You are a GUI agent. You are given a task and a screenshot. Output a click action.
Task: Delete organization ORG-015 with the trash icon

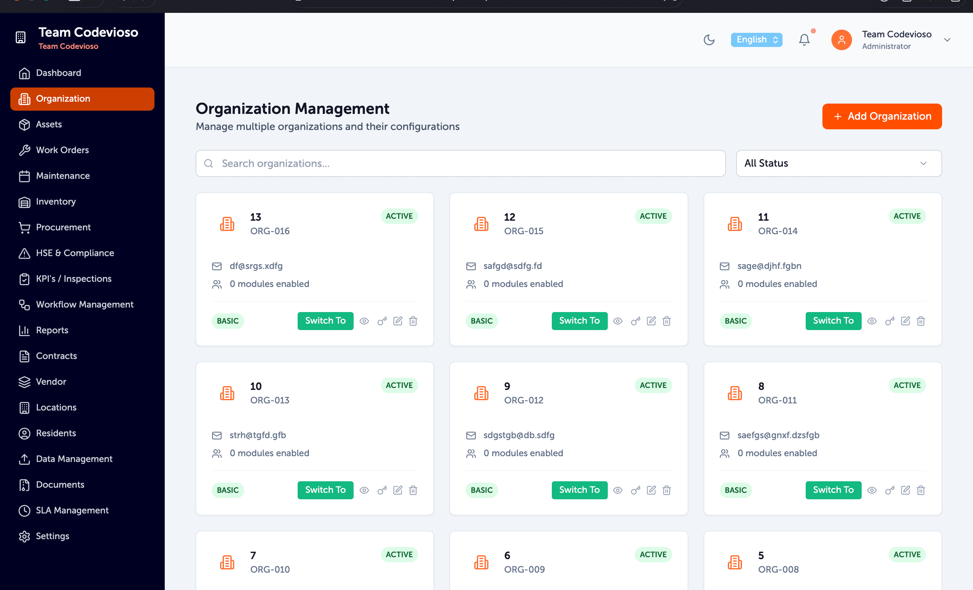click(667, 321)
